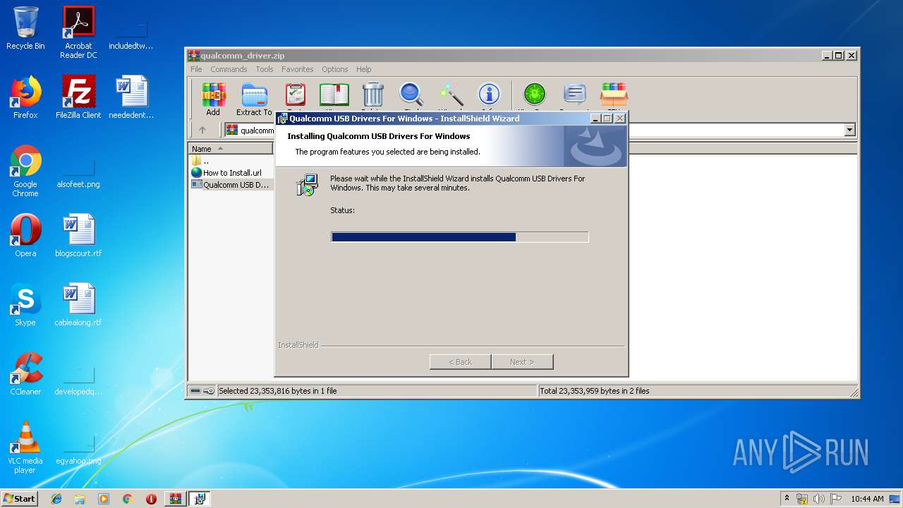Click Opera icon in the taskbar

pyautogui.click(x=151, y=499)
